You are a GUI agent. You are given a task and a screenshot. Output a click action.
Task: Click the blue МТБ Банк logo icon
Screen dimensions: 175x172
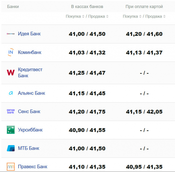pos(11,148)
